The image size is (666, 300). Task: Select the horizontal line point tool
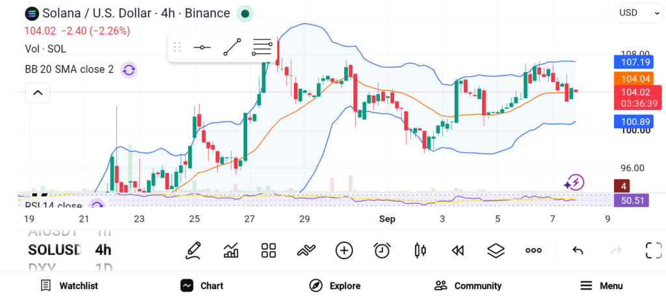pos(202,47)
